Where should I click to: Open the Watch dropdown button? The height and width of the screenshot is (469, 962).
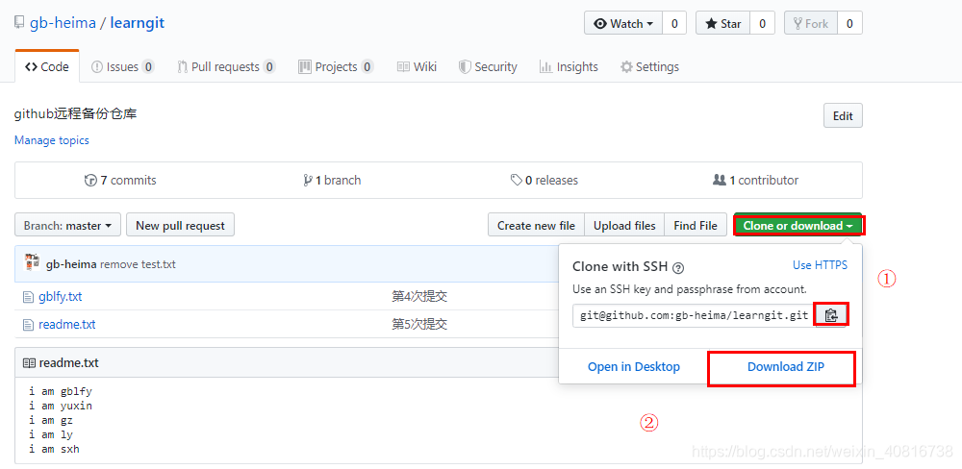click(623, 23)
